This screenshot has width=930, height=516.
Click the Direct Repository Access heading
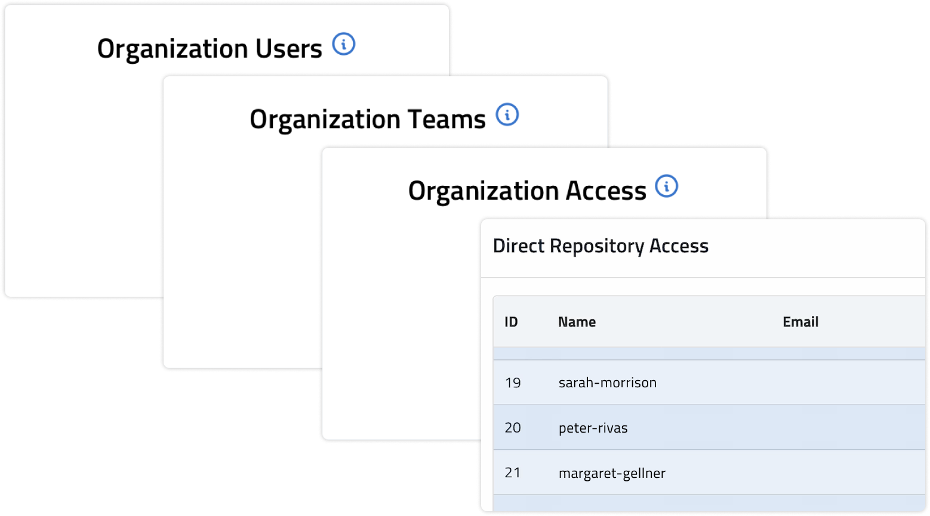(x=600, y=245)
